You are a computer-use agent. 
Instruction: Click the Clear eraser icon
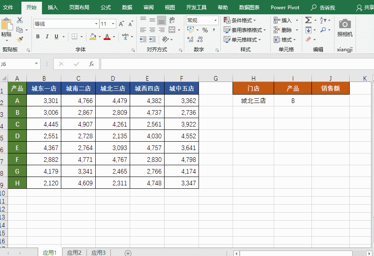308,39
